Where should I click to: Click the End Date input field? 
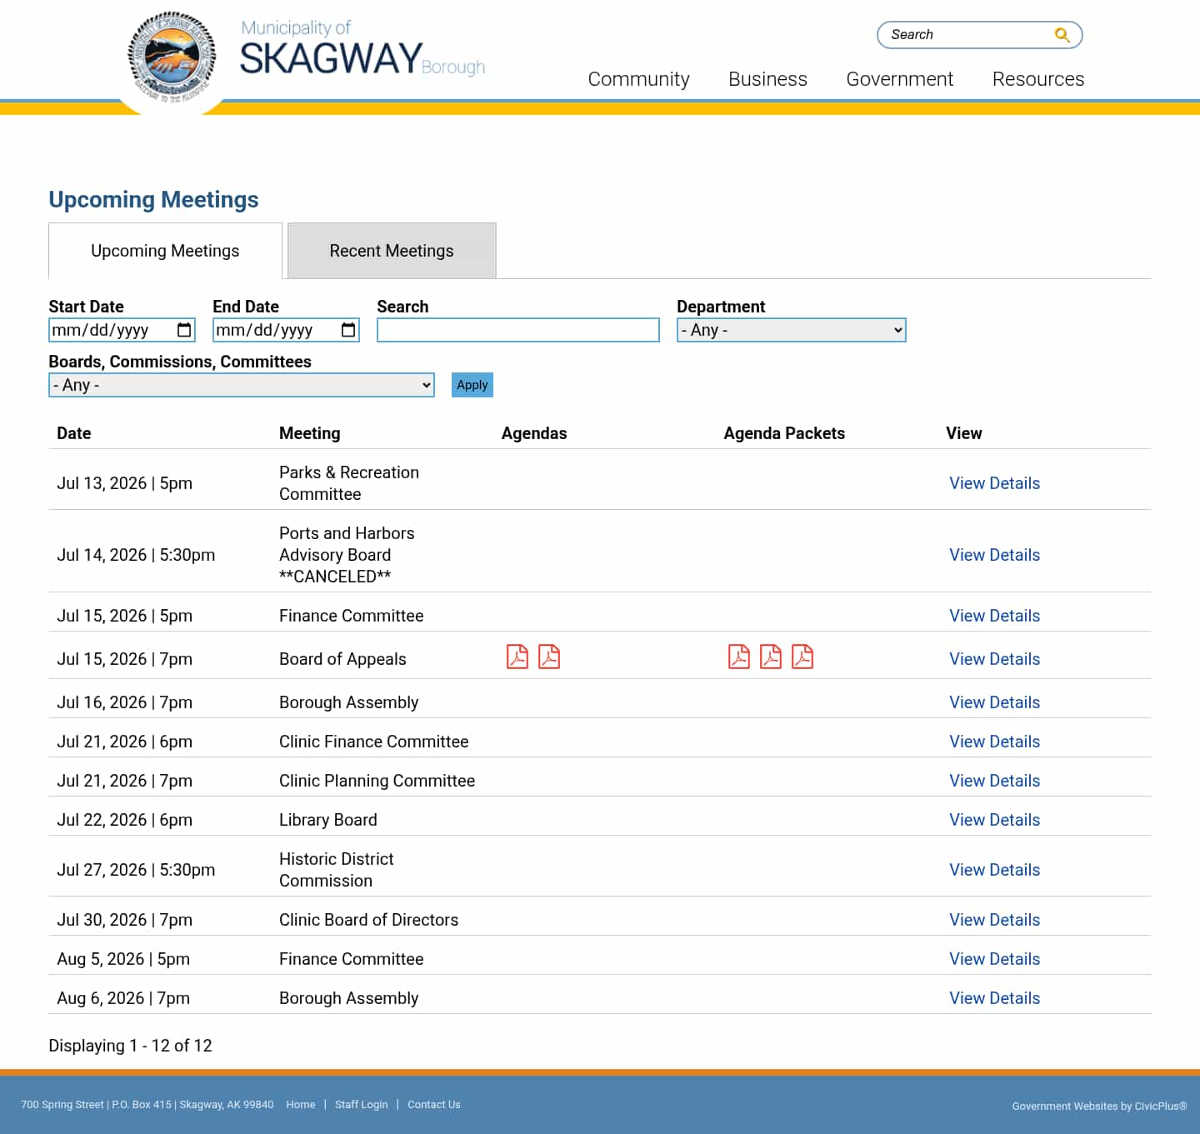tap(286, 330)
